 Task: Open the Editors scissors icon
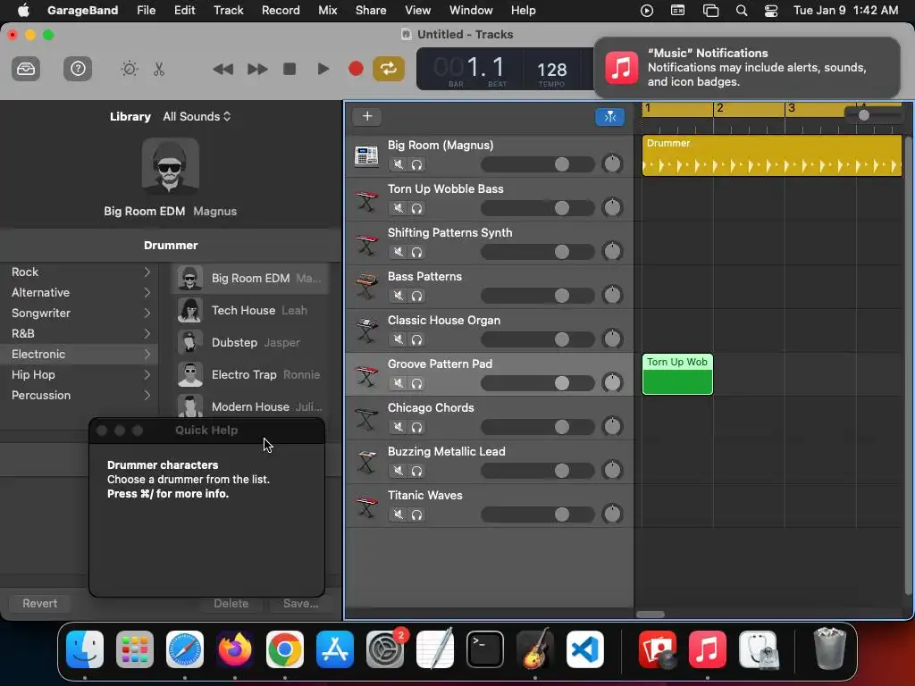[x=159, y=69]
